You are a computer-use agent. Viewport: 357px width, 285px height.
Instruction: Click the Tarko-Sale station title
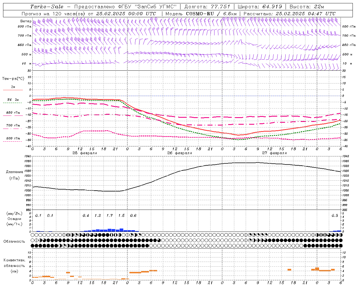[x=47, y=7]
